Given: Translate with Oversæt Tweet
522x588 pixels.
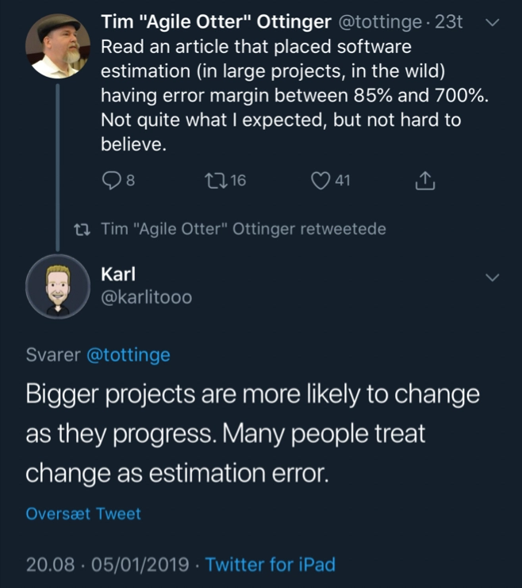Looking at the screenshot, I should (x=83, y=514).
